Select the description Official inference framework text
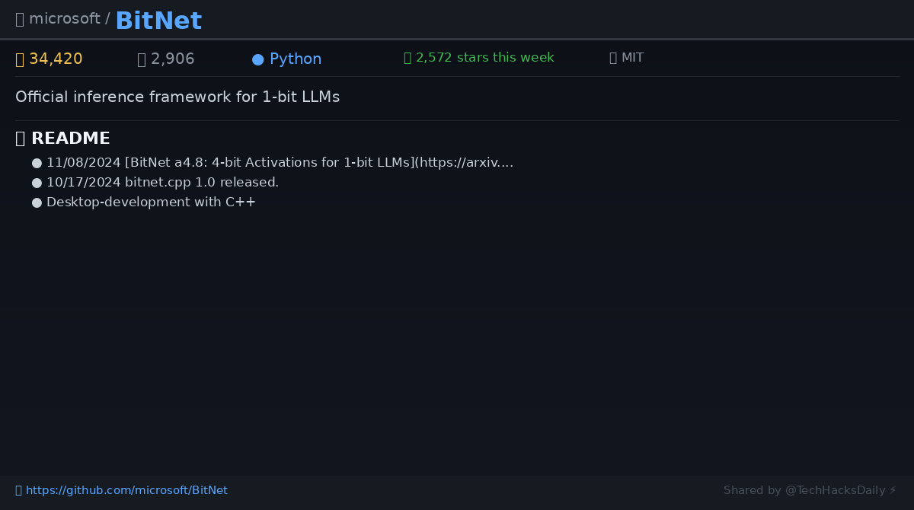The width and height of the screenshot is (914, 510). 177,97
